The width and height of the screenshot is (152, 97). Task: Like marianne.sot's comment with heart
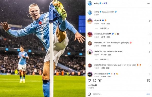149,43
